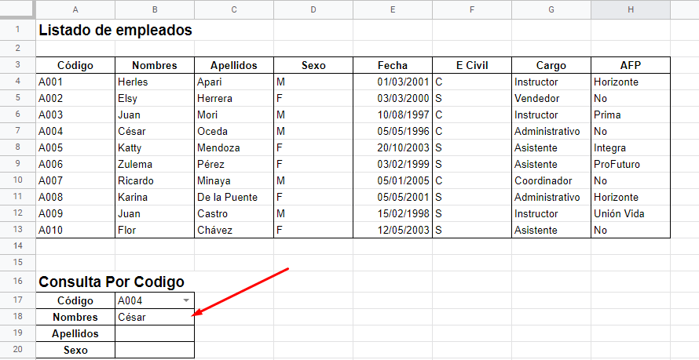This screenshot has height=360, width=699.
Task: Select row header 18
Action: (x=17, y=318)
